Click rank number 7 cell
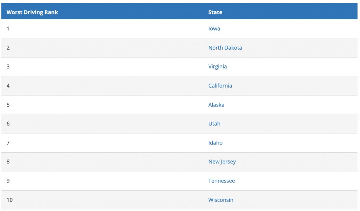The height and width of the screenshot is (211, 360). pyautogui.click(x=8, y=142)
